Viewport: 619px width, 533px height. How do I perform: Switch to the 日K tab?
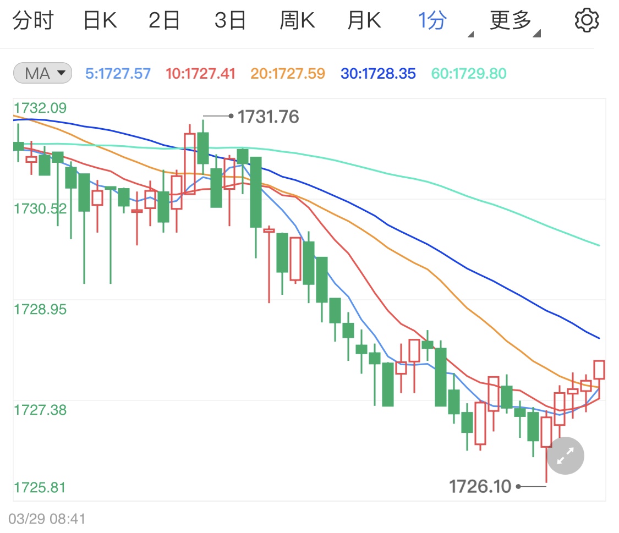(100, 20)
